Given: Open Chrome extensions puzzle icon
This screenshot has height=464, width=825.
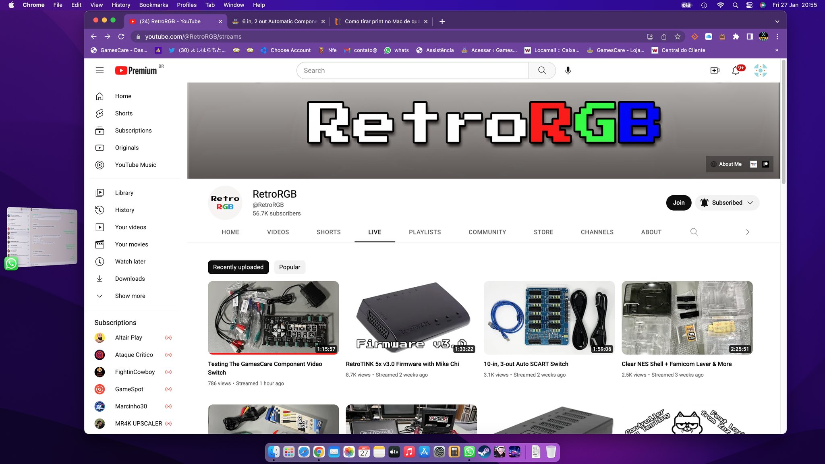Looking at the screenshot, I should pyautogui.click(x=736, y=37).
